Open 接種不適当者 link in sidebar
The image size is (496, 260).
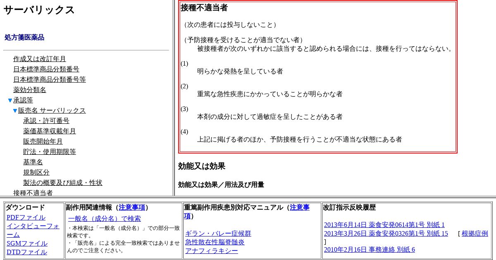tap(33, 193)
